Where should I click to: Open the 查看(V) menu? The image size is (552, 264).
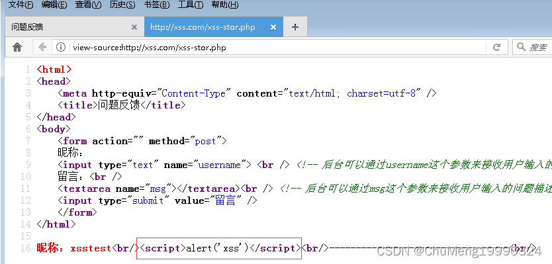[x=88, y=5]
